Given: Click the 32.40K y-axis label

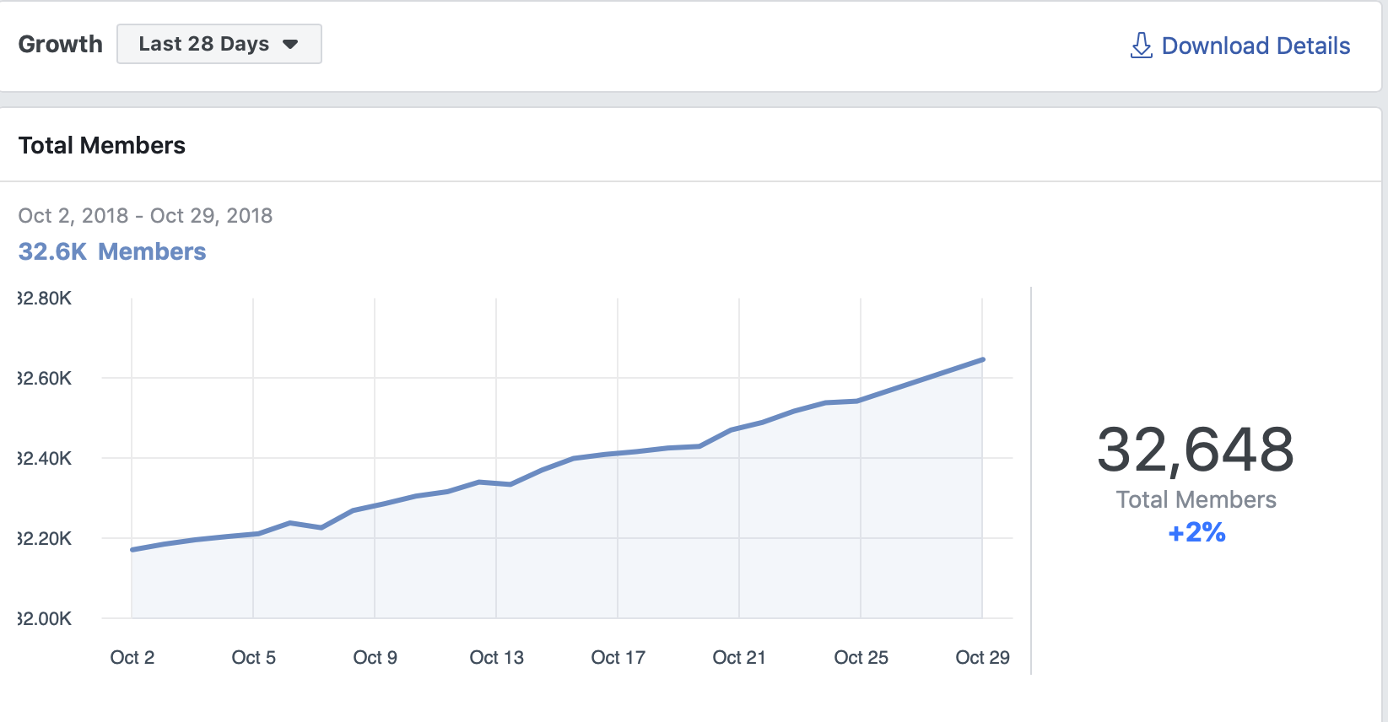Looking at the screenshot, I should [x=46, y=458].
